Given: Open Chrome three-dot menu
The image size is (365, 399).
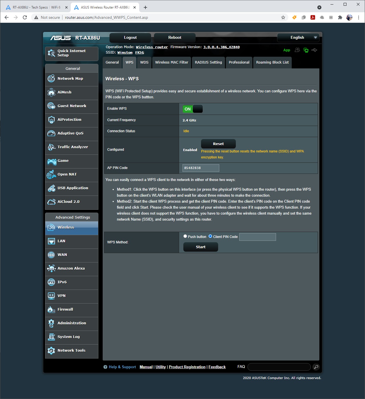Looking at the screenshot, I should click(358, 17).
